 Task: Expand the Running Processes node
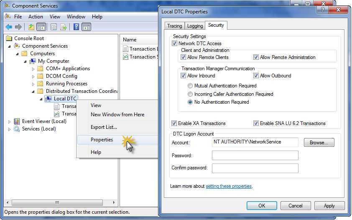coord(33,84)
